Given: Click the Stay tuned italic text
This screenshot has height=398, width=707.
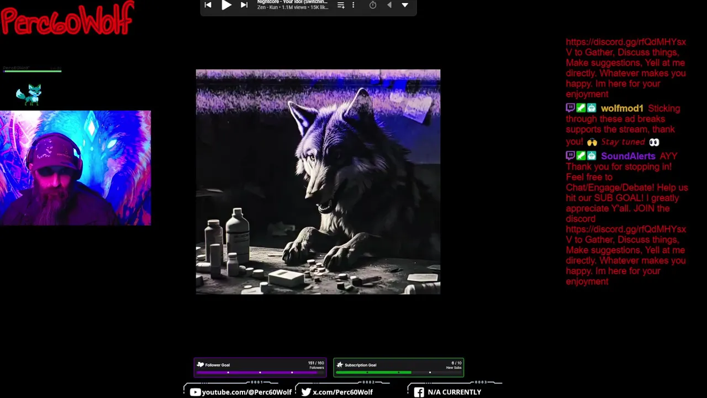Looking at the screenshot, I should (x=623, y=142).
